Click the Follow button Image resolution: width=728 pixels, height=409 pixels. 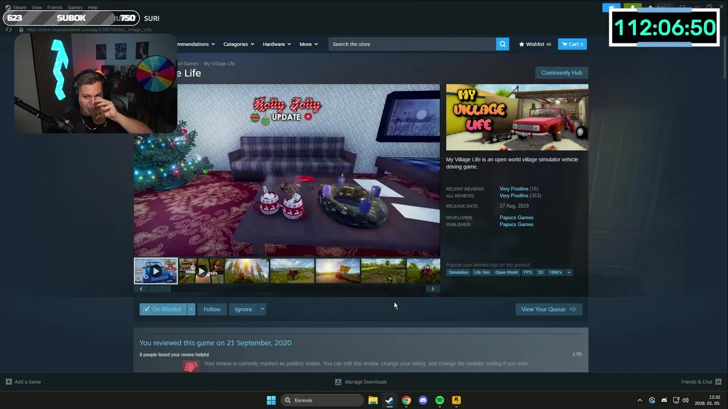pos(212,309)
